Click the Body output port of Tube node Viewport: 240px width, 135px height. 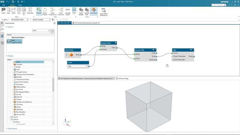194,57
